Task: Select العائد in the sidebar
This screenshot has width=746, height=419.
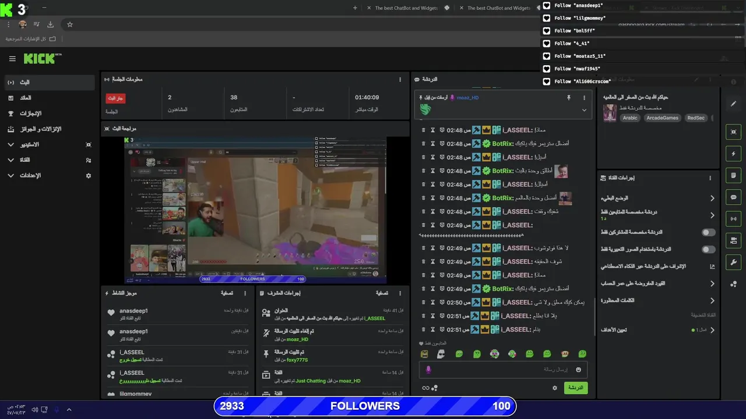Action: (50, 98)
